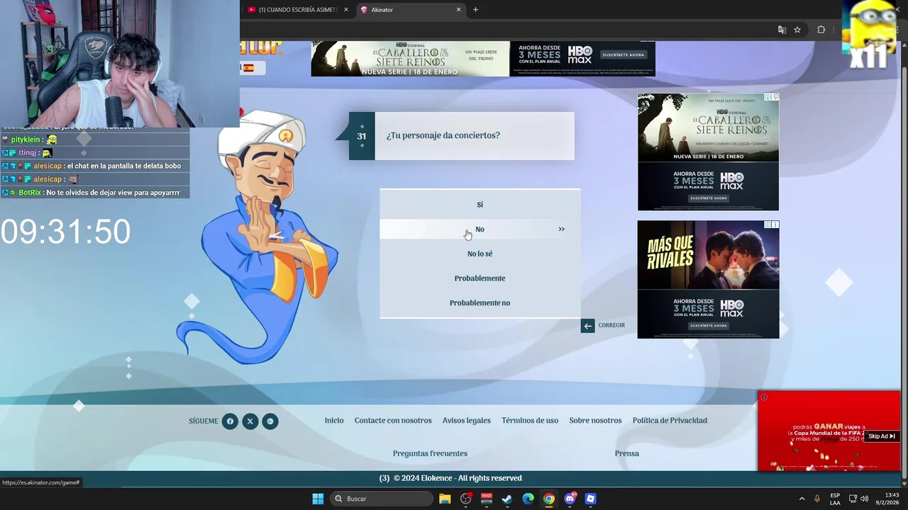
Task: Click the translate page icon
Action: click(x=782, y=30)
